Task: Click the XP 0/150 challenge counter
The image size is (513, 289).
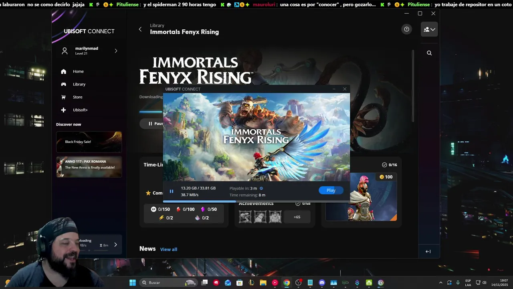Action: click(x=160, y=209)
